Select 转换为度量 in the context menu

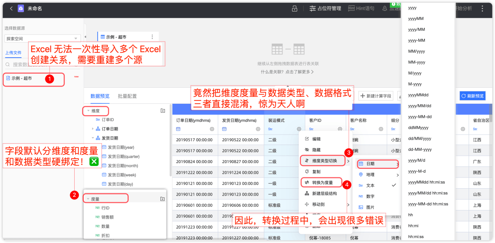point(322,182)
